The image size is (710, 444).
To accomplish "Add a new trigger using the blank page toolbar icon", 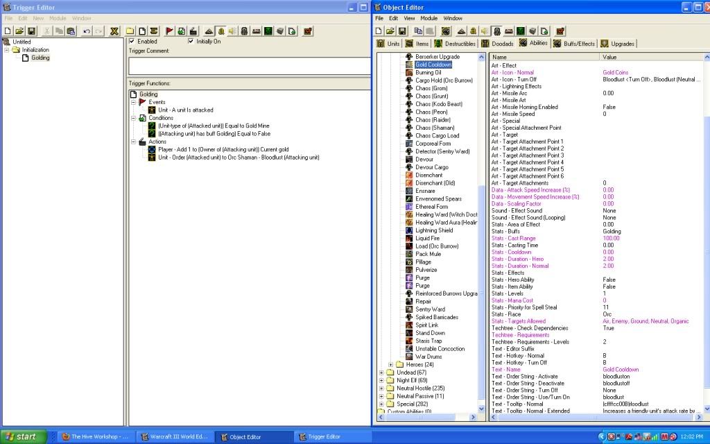I will pos(142,31).
